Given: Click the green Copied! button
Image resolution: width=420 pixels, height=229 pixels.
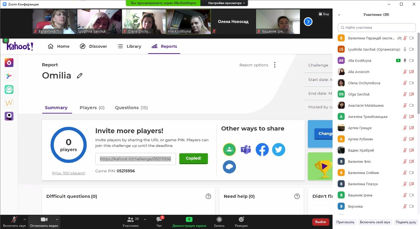Looking at the screenshot, I should 193,158.
